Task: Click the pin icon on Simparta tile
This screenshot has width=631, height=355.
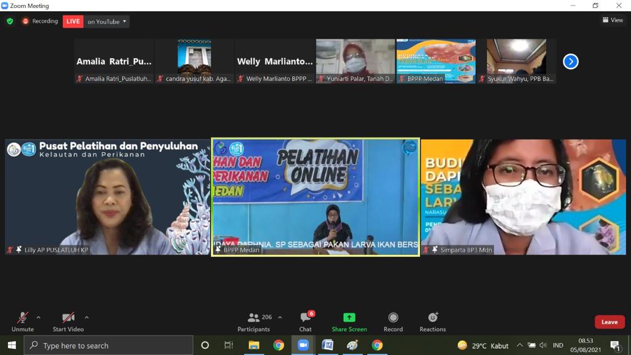Action: tap(434, 250)
